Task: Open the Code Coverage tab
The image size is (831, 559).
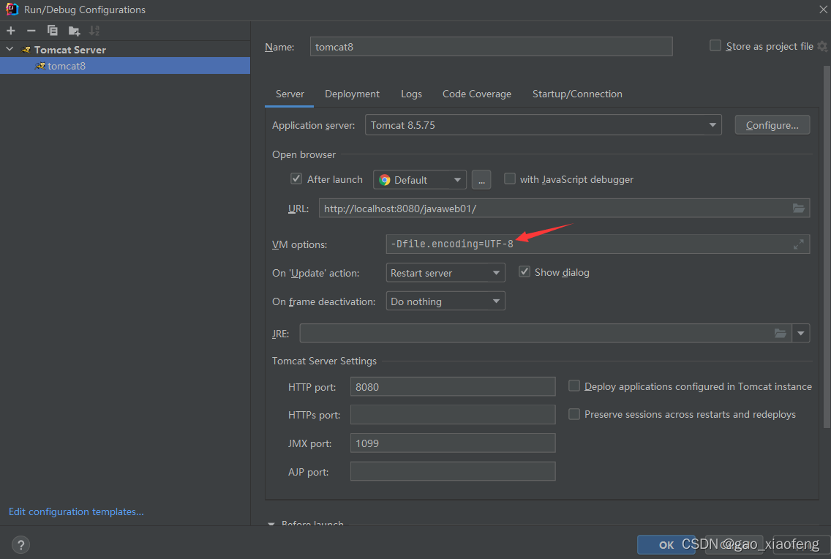Action: pos(476,94)
